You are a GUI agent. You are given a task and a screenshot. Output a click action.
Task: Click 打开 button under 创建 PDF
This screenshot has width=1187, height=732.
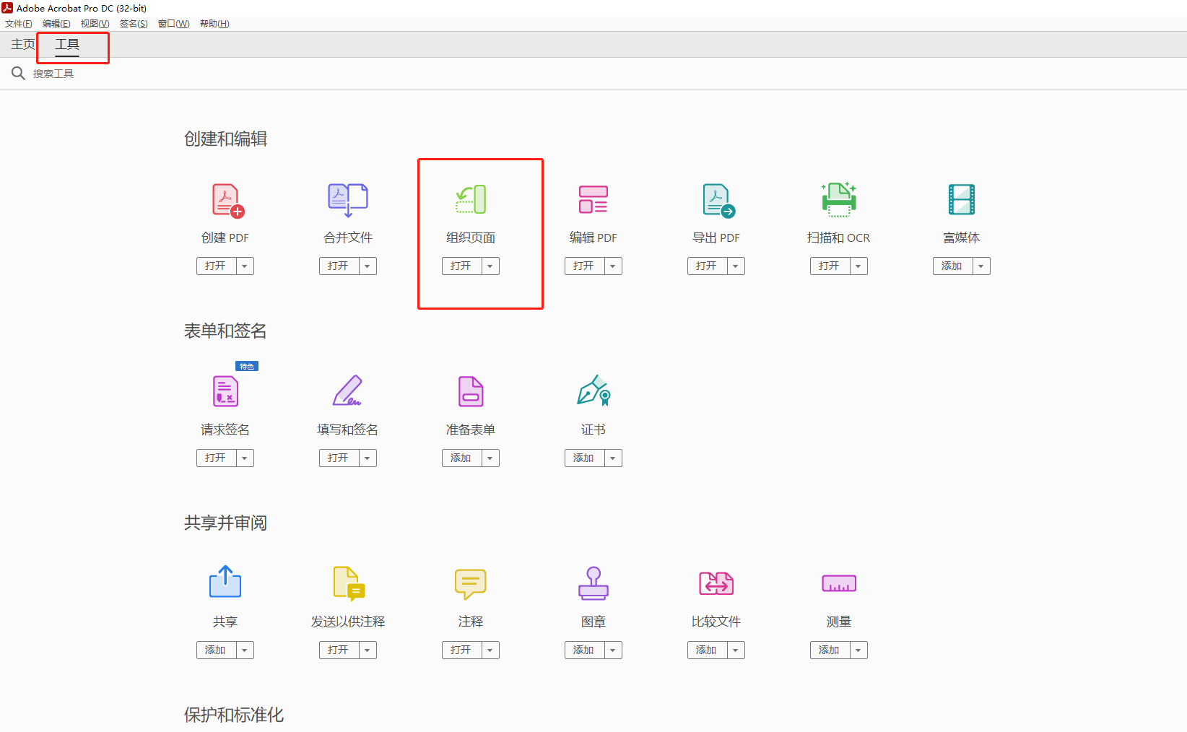pyautogui.click(x=216, y=266)
